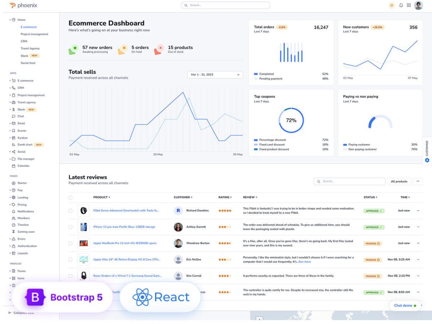The image size is (432, 324).
Task: Click the Percentage discount legend swatch
Action: [256, 140]
